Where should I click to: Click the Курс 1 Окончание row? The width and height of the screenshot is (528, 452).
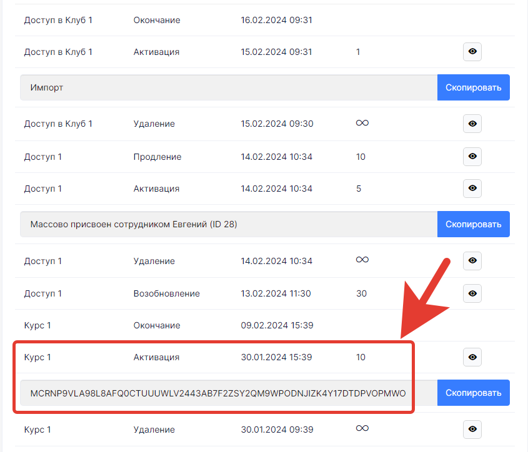click(37, 325)
